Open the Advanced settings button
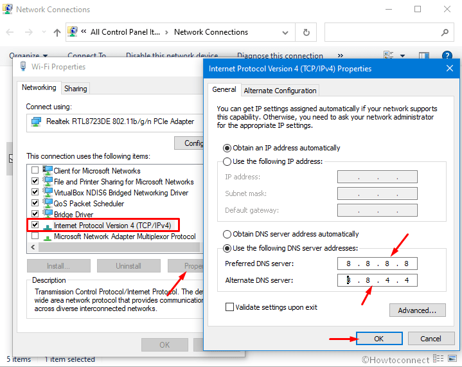 click(417, 310)
